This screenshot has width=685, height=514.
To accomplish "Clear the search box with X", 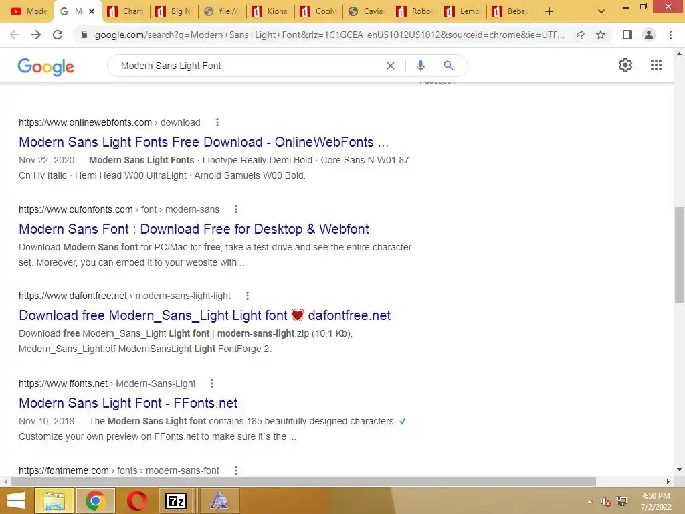I will coord(391,66).
